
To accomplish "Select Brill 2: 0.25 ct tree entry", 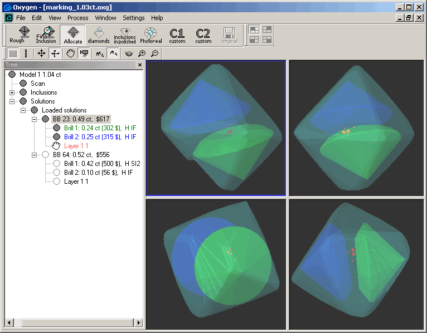I will tap(100, 137).
